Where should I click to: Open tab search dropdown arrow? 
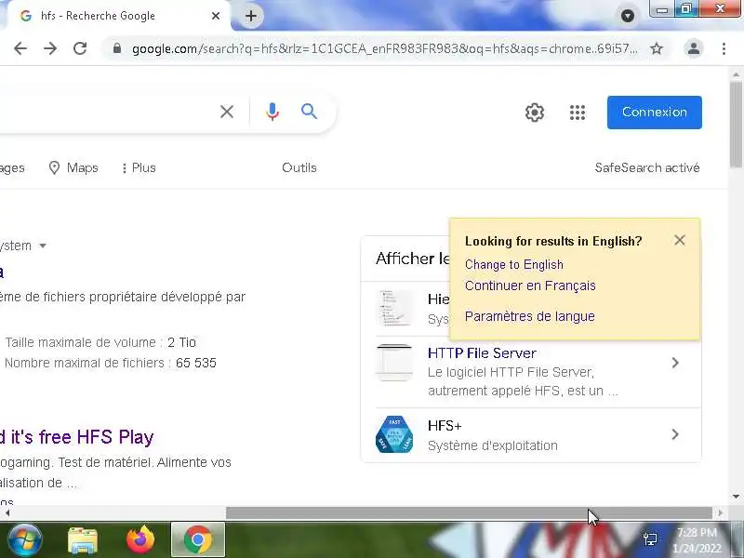click(627, 16)
